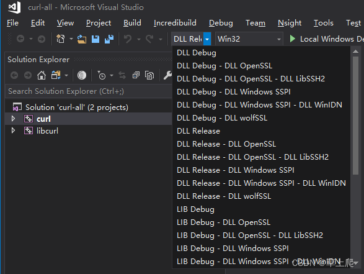
Task: Switch Solution Explorer views icon
Action: click(56, 75)
